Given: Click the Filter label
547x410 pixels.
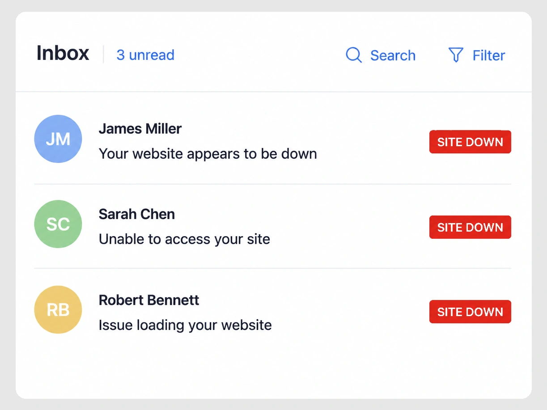Looking at the screenshot, I should coord(489,55).
